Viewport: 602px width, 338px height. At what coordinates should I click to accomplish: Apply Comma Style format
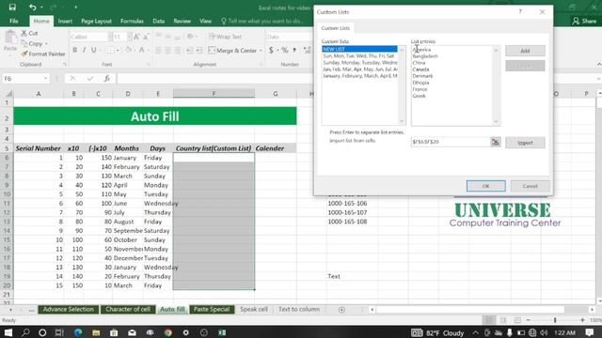pyautogui.click(x=294, y=50)
